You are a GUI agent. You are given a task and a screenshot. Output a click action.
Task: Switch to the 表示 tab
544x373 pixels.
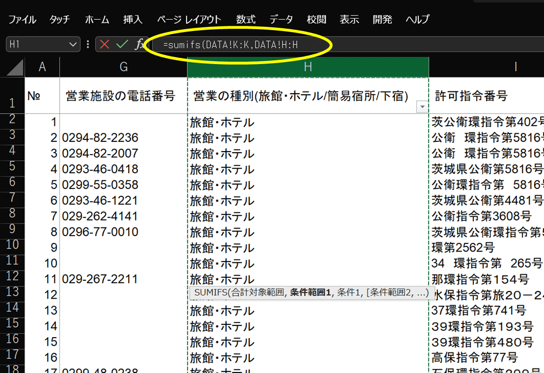349,19
